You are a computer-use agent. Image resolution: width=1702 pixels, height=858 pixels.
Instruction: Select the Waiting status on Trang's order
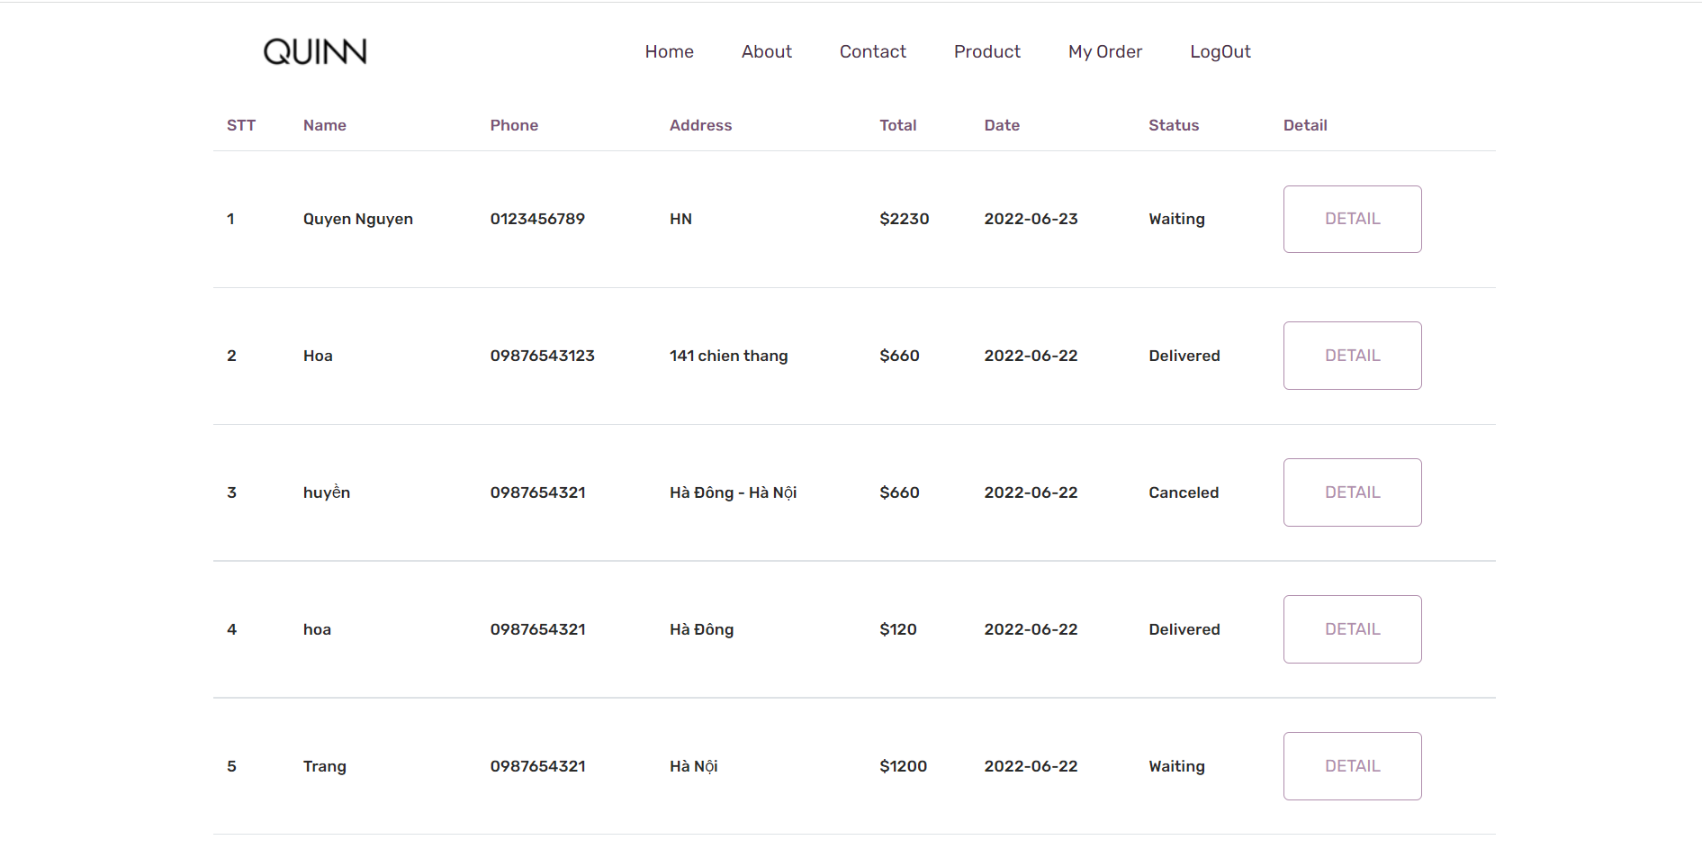pyautogui.click(x=1175, y=765)
